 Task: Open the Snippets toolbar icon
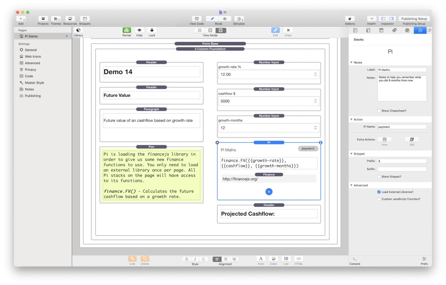click(85, 19)
